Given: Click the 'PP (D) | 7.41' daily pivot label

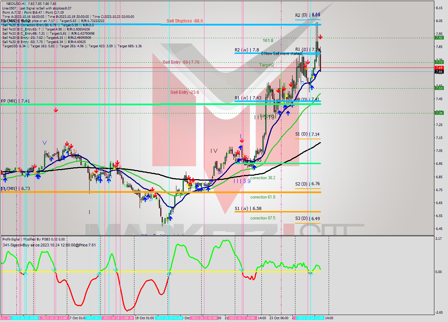Looking at the screenshot, I should click(x=307, y=99).
